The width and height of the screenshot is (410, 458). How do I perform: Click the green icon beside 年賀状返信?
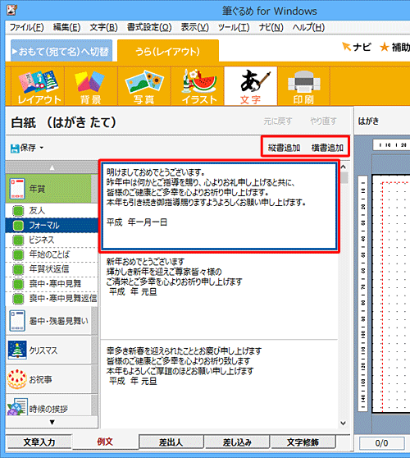[x=18, y=269]
